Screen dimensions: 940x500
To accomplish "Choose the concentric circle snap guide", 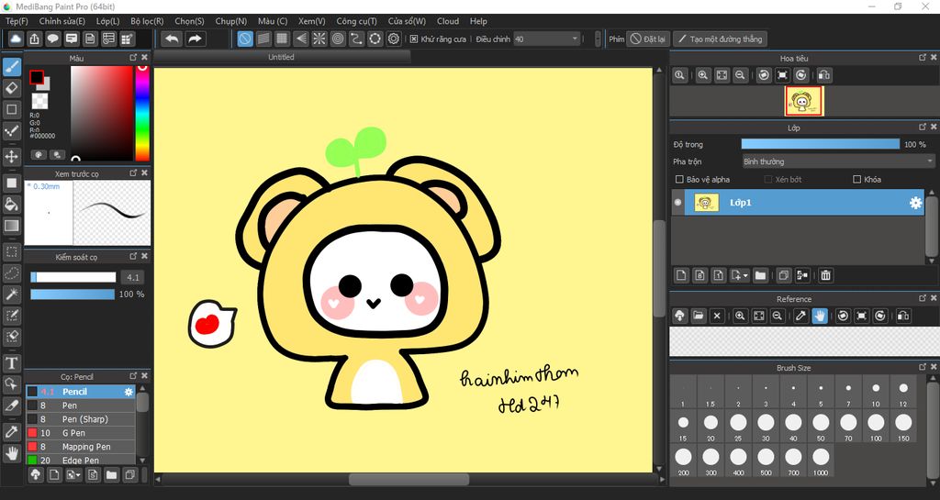I will click(338, 39).
